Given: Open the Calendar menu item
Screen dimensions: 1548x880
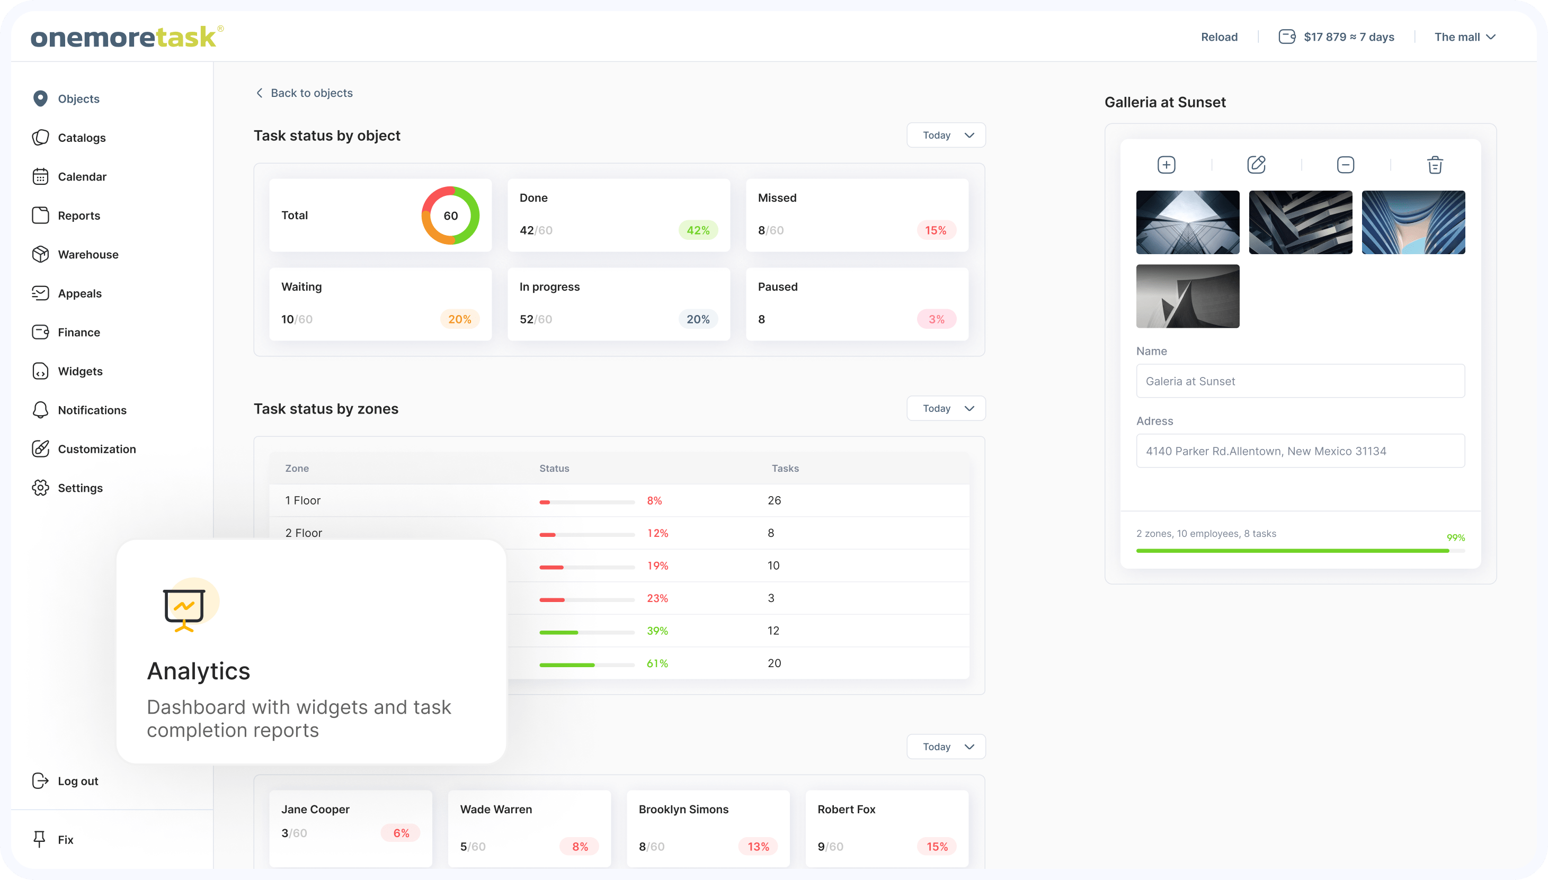Looking at the screenshot, I should pos(82,176).
